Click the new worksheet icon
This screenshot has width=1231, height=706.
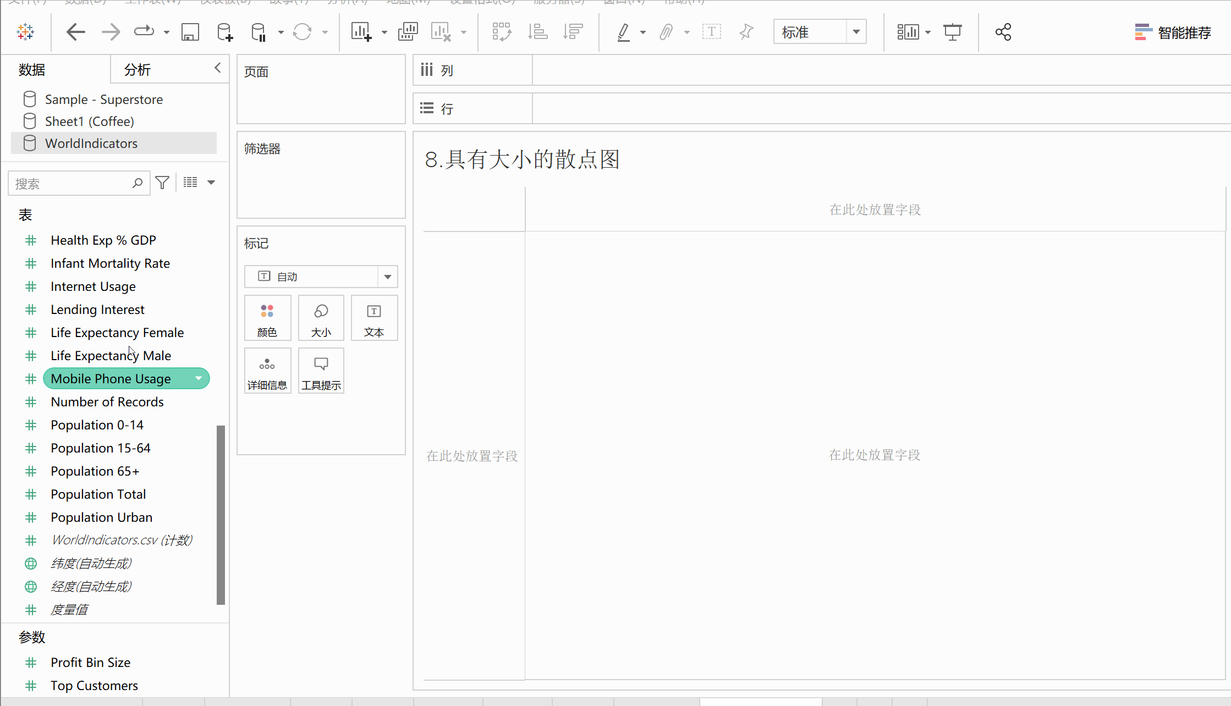point(361,32)
